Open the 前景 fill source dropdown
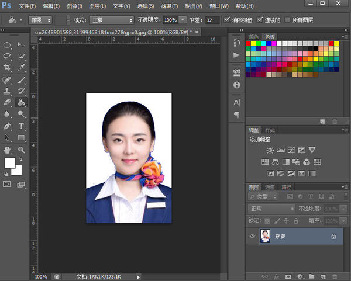The image size is (351, 281). [39, 19]
